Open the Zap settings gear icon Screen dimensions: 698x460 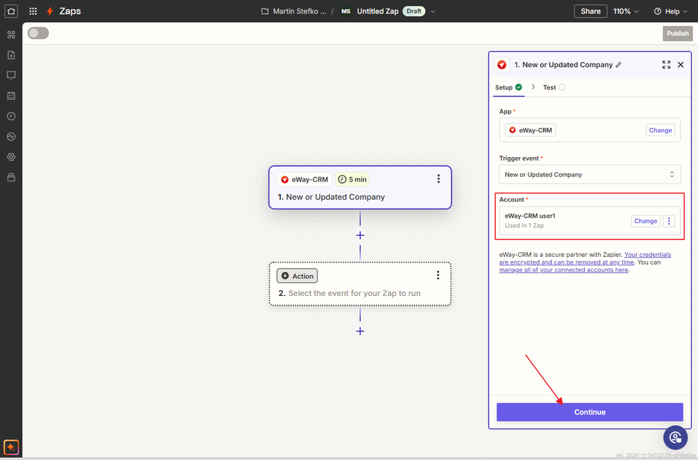pyautogui.click(x=11, y=157)
